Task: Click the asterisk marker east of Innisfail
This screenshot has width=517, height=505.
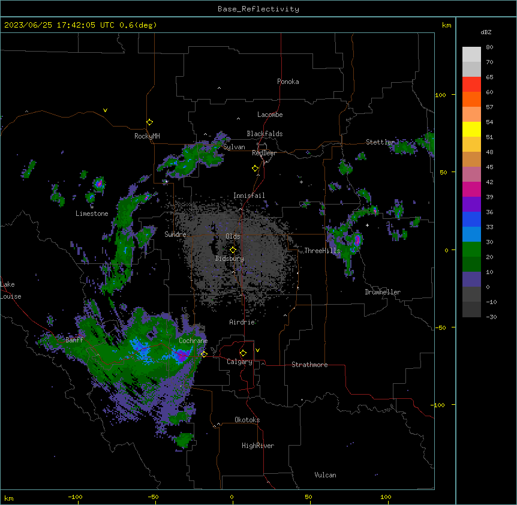Action: [301, 182]
